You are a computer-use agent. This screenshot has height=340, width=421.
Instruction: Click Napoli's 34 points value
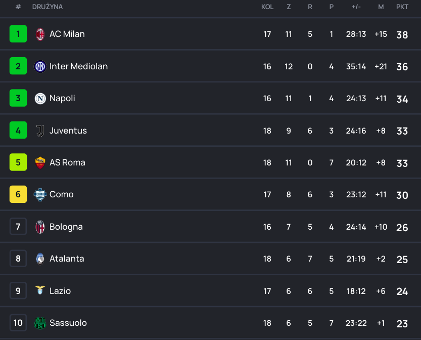(402, 99)
